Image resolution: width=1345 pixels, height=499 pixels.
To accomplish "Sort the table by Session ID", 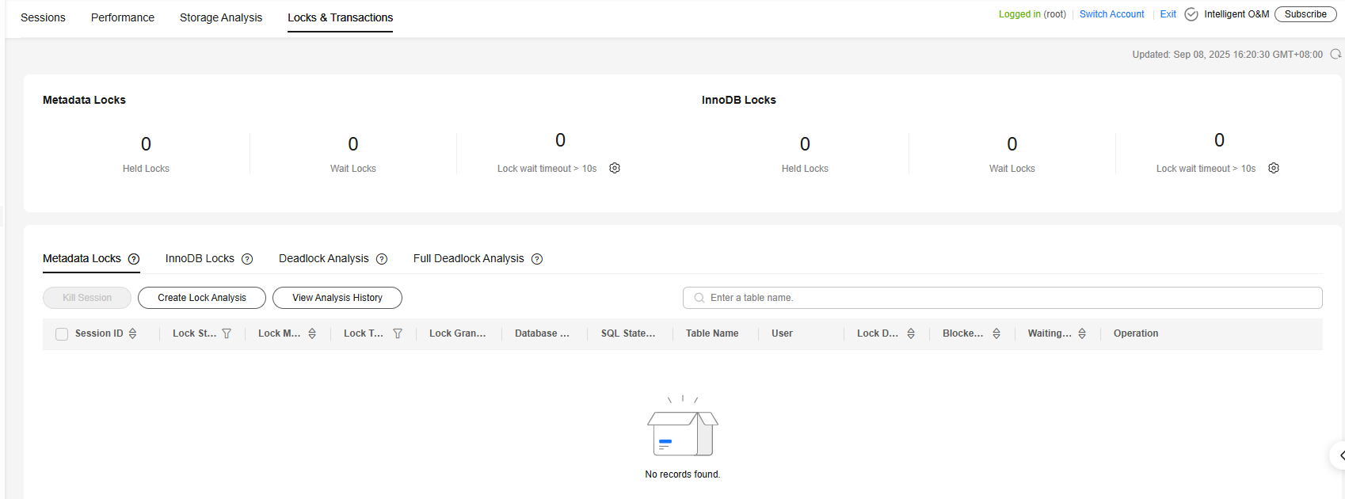I will click(133, 333).
